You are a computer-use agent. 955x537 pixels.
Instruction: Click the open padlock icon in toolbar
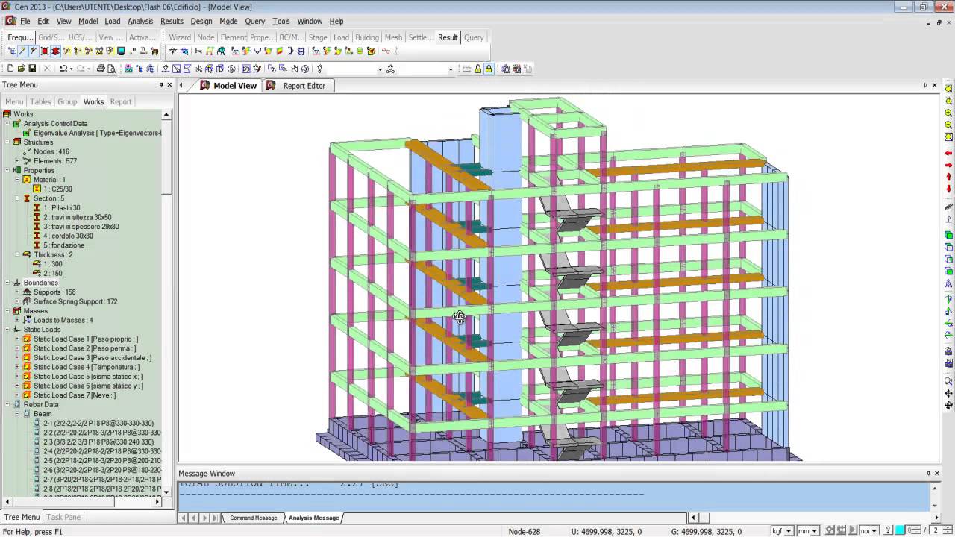click(x=477, y=69)
